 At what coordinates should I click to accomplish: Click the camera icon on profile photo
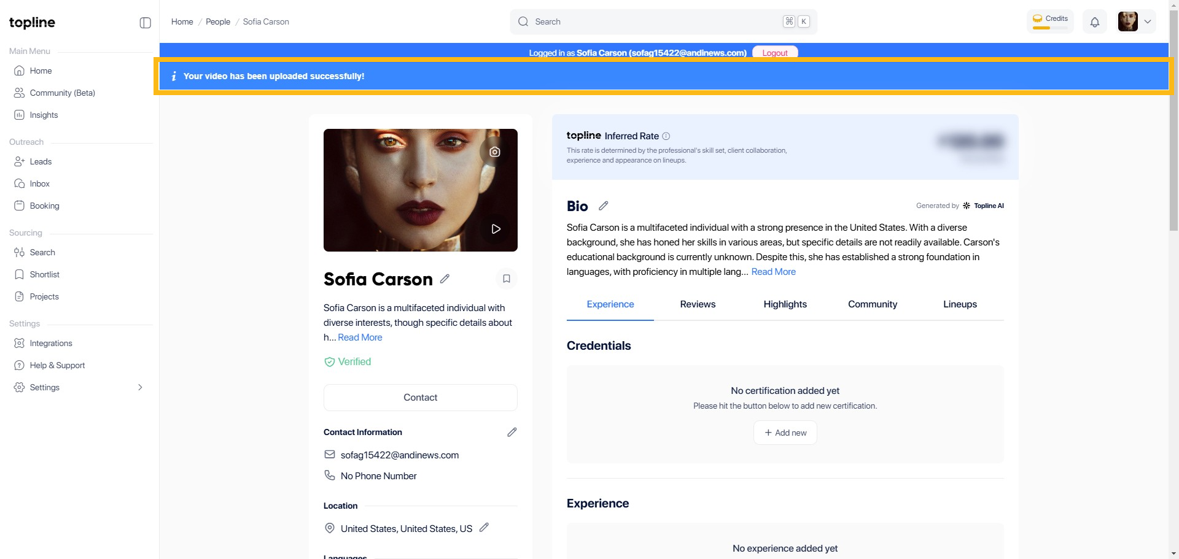pyautogui.click(x=494, y=152)
